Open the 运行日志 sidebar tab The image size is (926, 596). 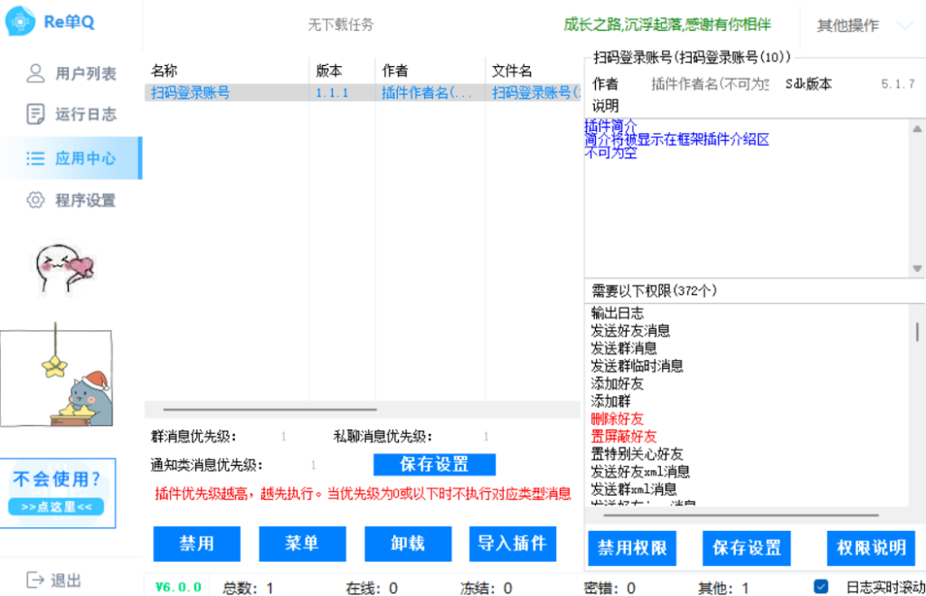tap(85, 114)
